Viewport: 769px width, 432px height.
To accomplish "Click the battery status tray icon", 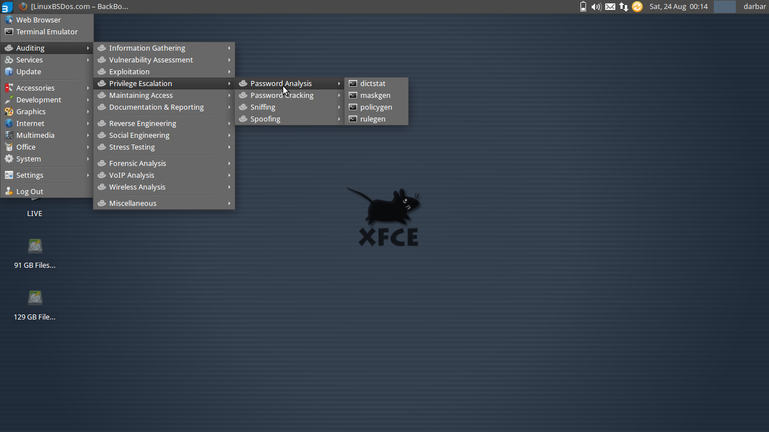I will coord(583,7).
